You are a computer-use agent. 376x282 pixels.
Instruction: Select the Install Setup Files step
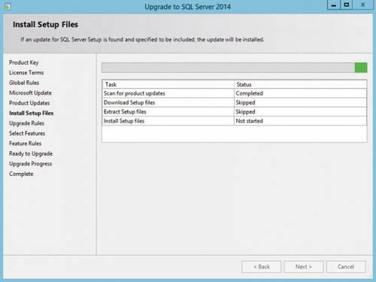(32, 113)
